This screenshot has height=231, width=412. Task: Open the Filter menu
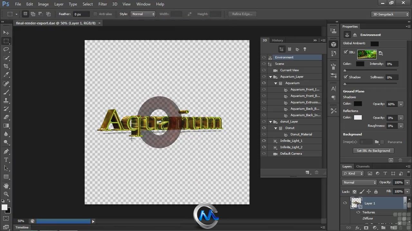pos(103,4)
